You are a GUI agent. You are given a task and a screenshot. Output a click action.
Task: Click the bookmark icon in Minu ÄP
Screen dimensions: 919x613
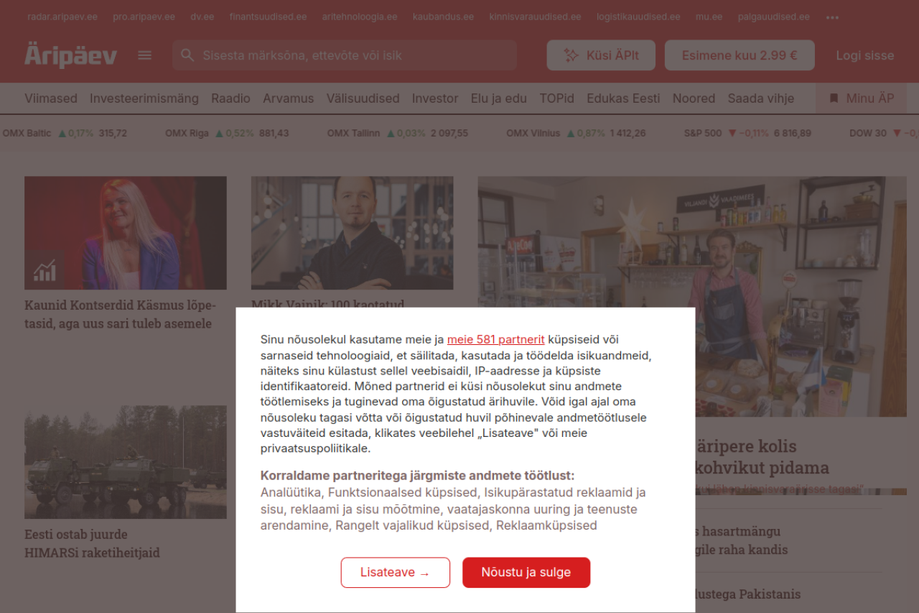[834, 98]
